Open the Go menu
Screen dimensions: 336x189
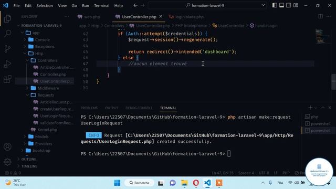[x=74, y=6]
